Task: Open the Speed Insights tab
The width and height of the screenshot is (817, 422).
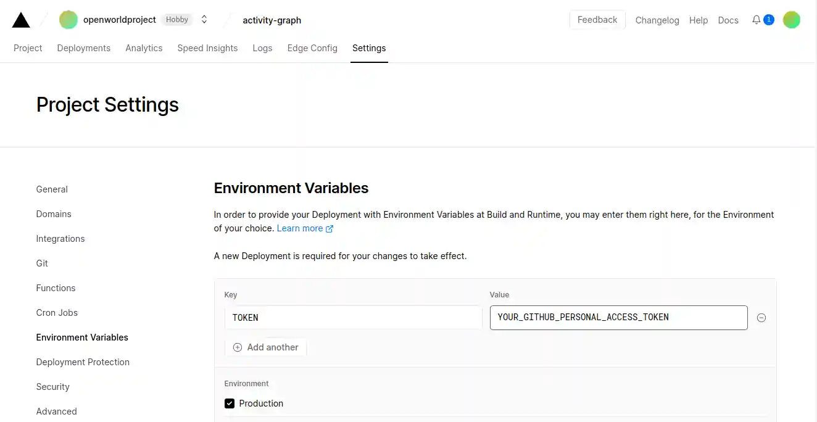Action: click(207, 48)
